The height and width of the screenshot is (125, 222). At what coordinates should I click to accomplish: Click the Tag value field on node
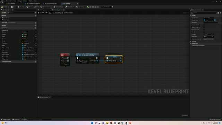pos(85,61)
